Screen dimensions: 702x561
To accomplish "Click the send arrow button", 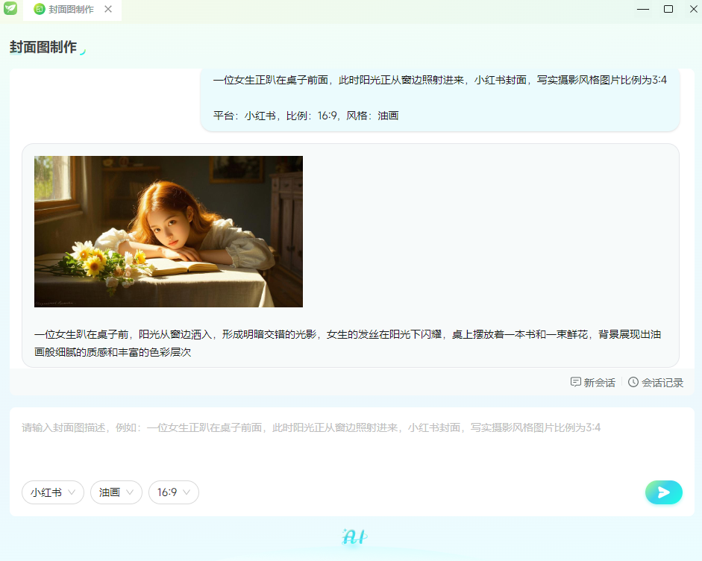I will click(x=663, y=492).
